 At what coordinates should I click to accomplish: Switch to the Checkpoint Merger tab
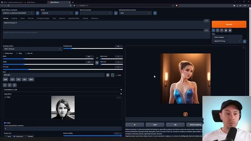click(43, 18)
